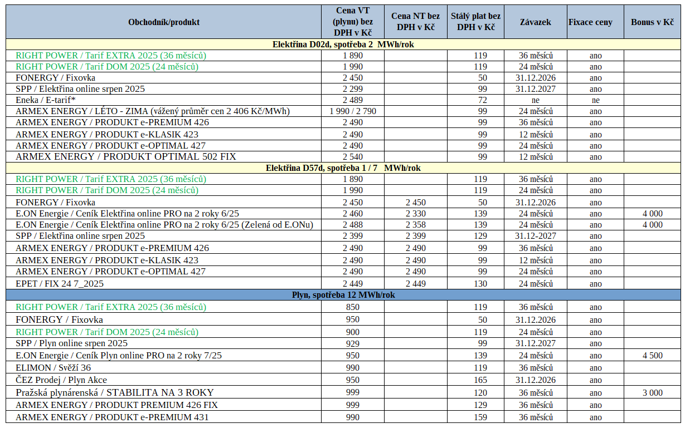This screenshot has height=428, width=685.
Task: Click the ARMEX ENERGY PRODUKT OPTIMAL 502 FIX cell
Action: [x=164, y=156]
